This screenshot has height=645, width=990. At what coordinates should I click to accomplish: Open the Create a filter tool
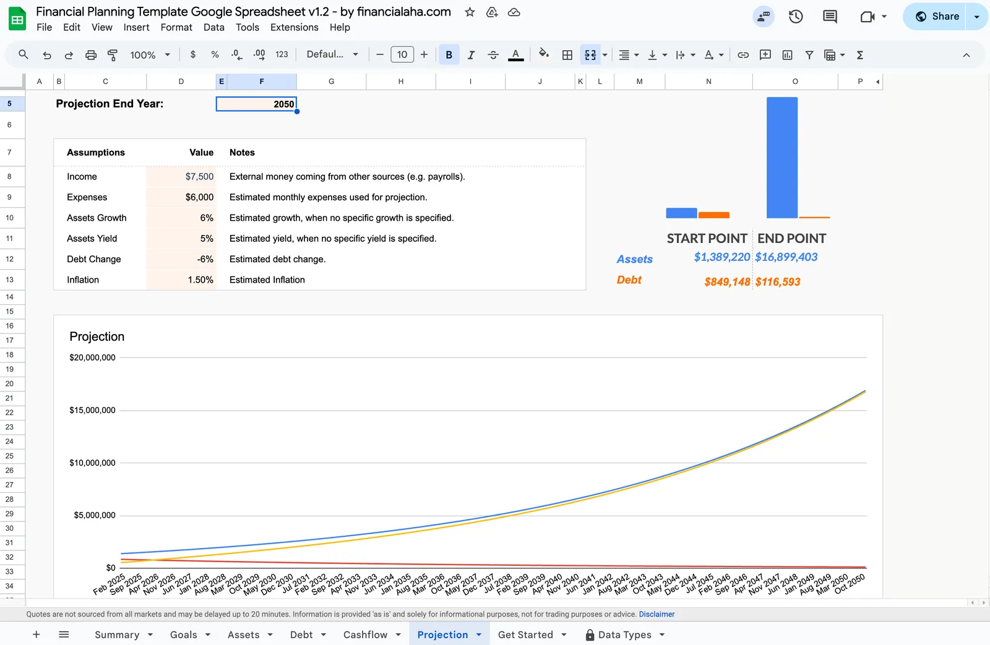click(x=809, y=54)
